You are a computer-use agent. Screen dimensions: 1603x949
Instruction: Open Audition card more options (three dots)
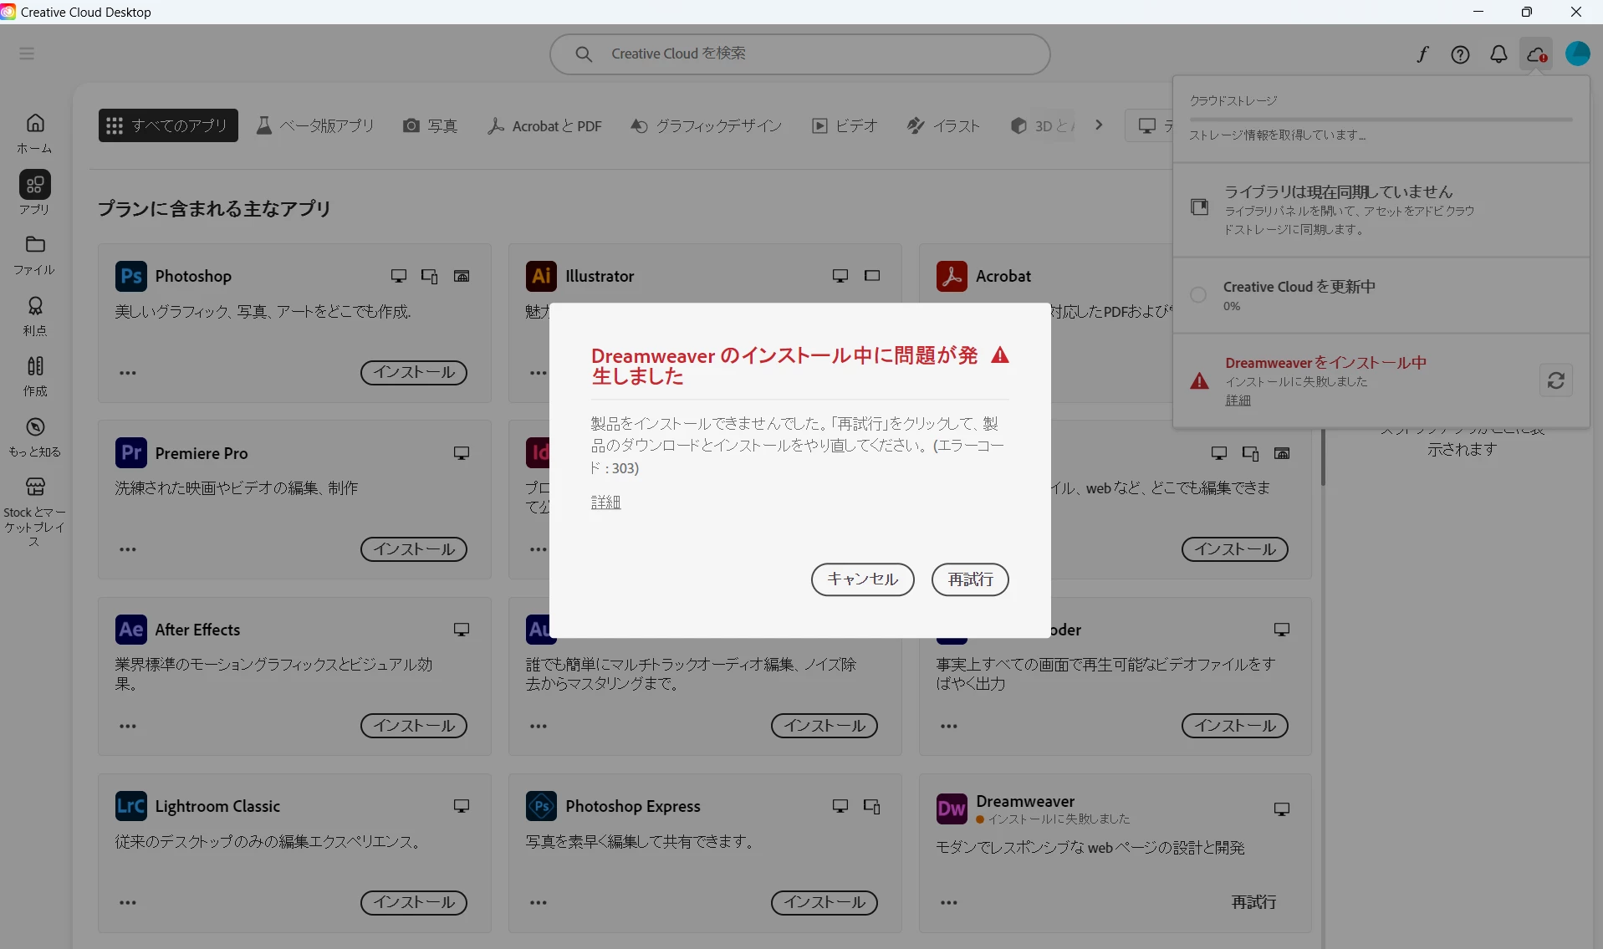[539, 726]
